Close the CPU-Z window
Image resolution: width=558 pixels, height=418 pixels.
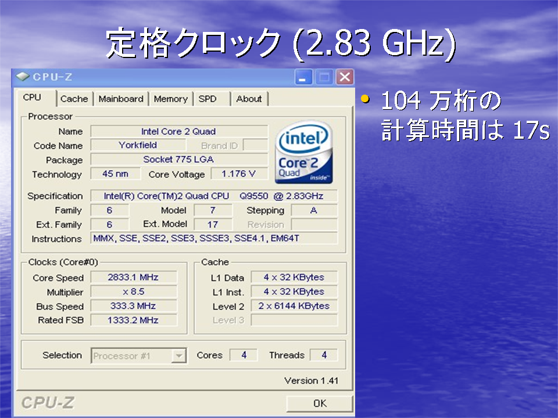tap(345, 77)
